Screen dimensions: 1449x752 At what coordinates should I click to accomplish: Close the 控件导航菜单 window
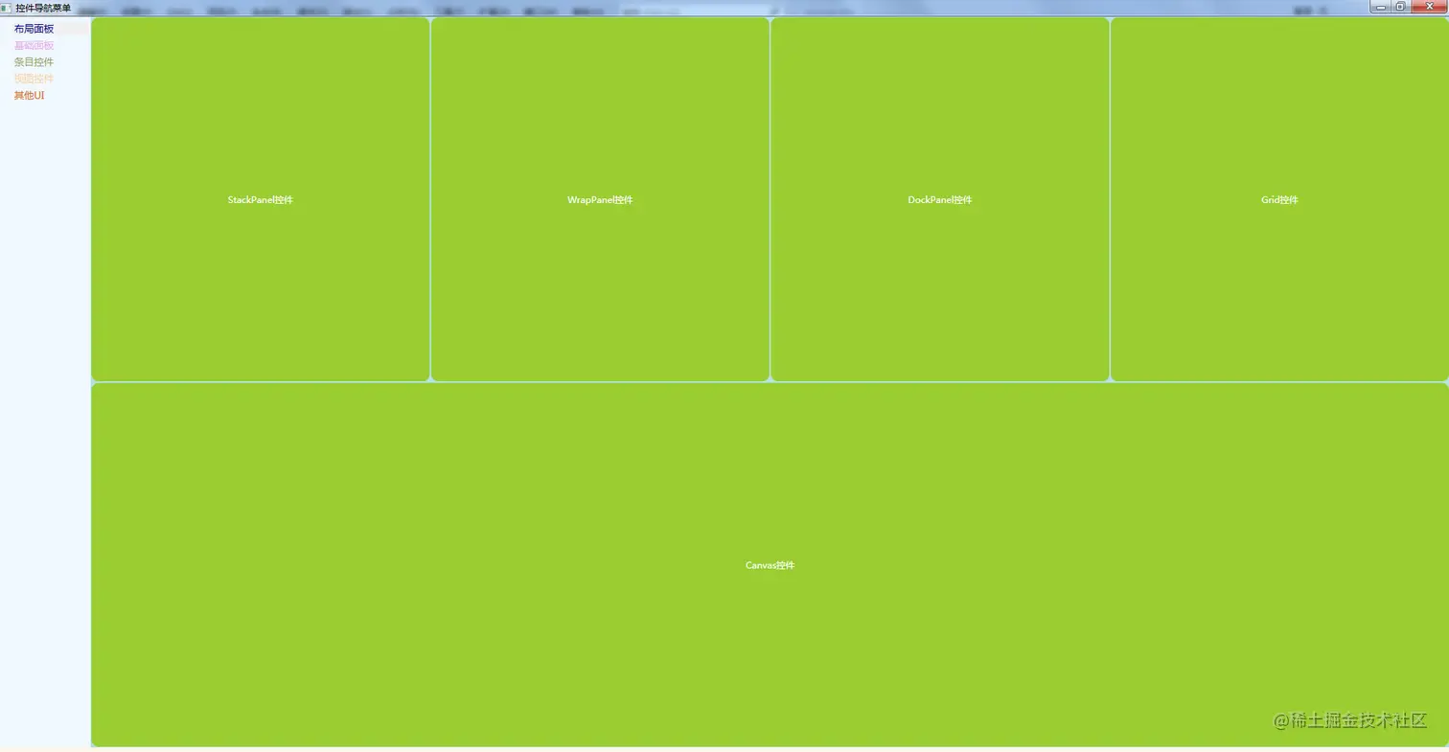(x=1428, y=7)
